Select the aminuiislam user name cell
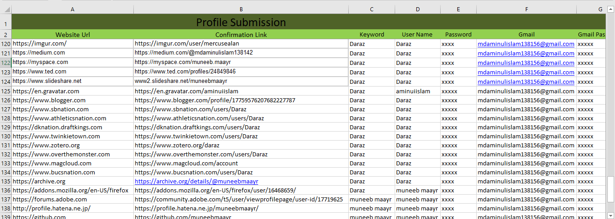The width and height of the screenshot is (615, 219). pos(413,91)
